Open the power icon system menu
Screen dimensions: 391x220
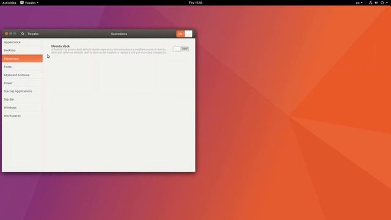(x=382, y=2)
